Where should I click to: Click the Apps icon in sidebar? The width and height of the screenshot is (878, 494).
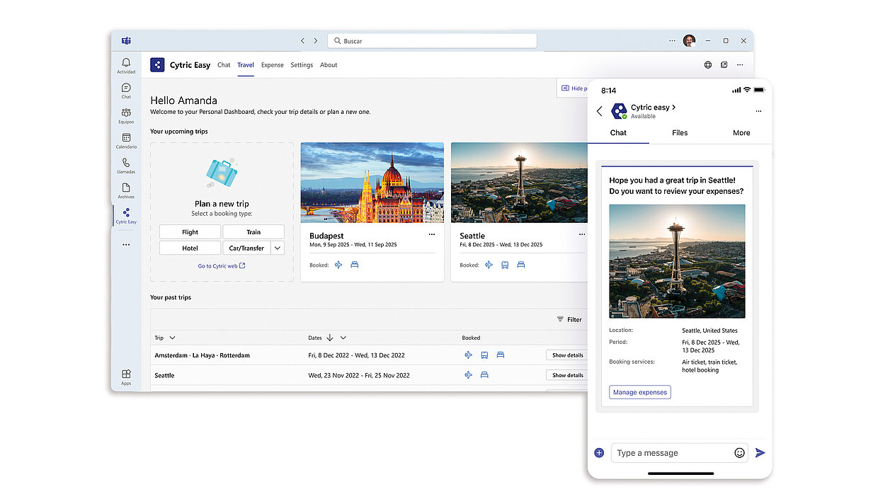click(x=126, y=375)
